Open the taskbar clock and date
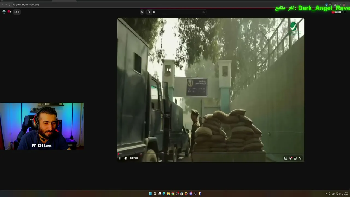350x197 pixels. (x=345, y=194)
